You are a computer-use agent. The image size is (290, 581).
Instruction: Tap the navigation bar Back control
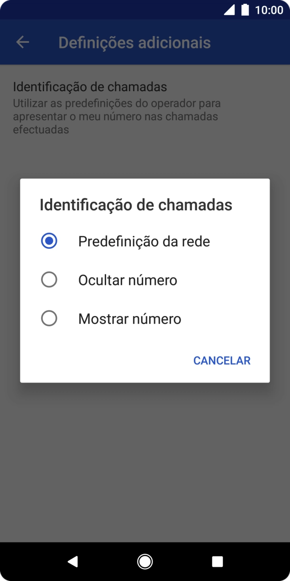click(x=72, y=561)
